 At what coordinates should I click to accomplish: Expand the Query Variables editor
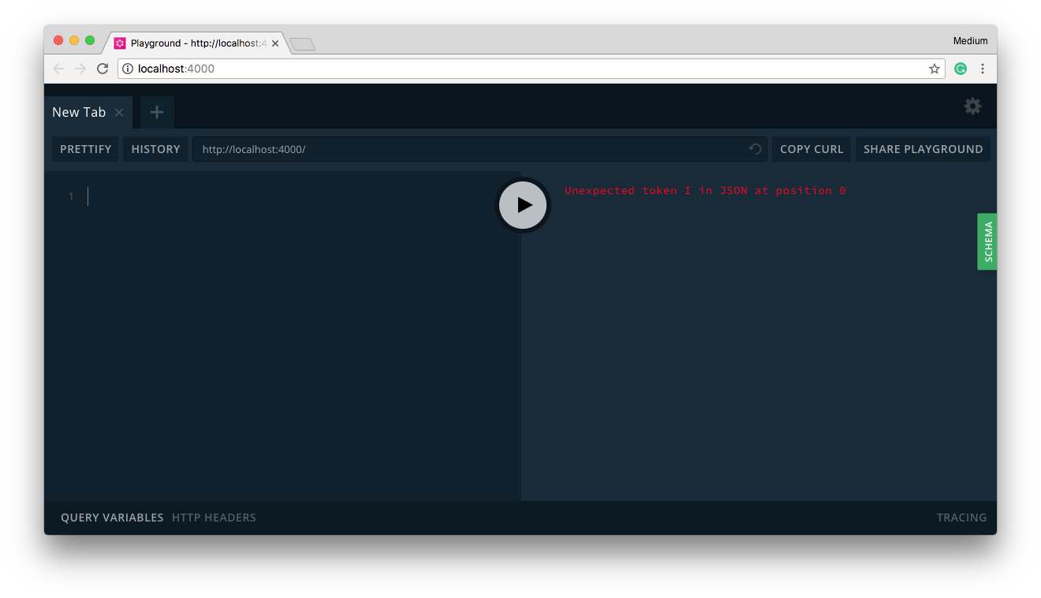click(112, 518)
